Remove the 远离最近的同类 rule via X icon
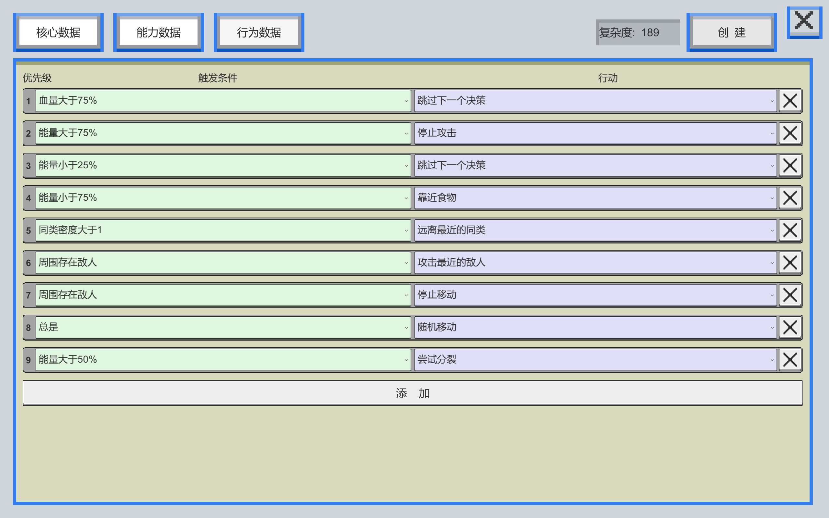This screenshot has height=518, width=829. [790, 230]
